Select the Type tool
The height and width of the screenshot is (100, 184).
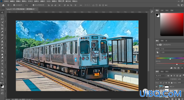point(2,64)
